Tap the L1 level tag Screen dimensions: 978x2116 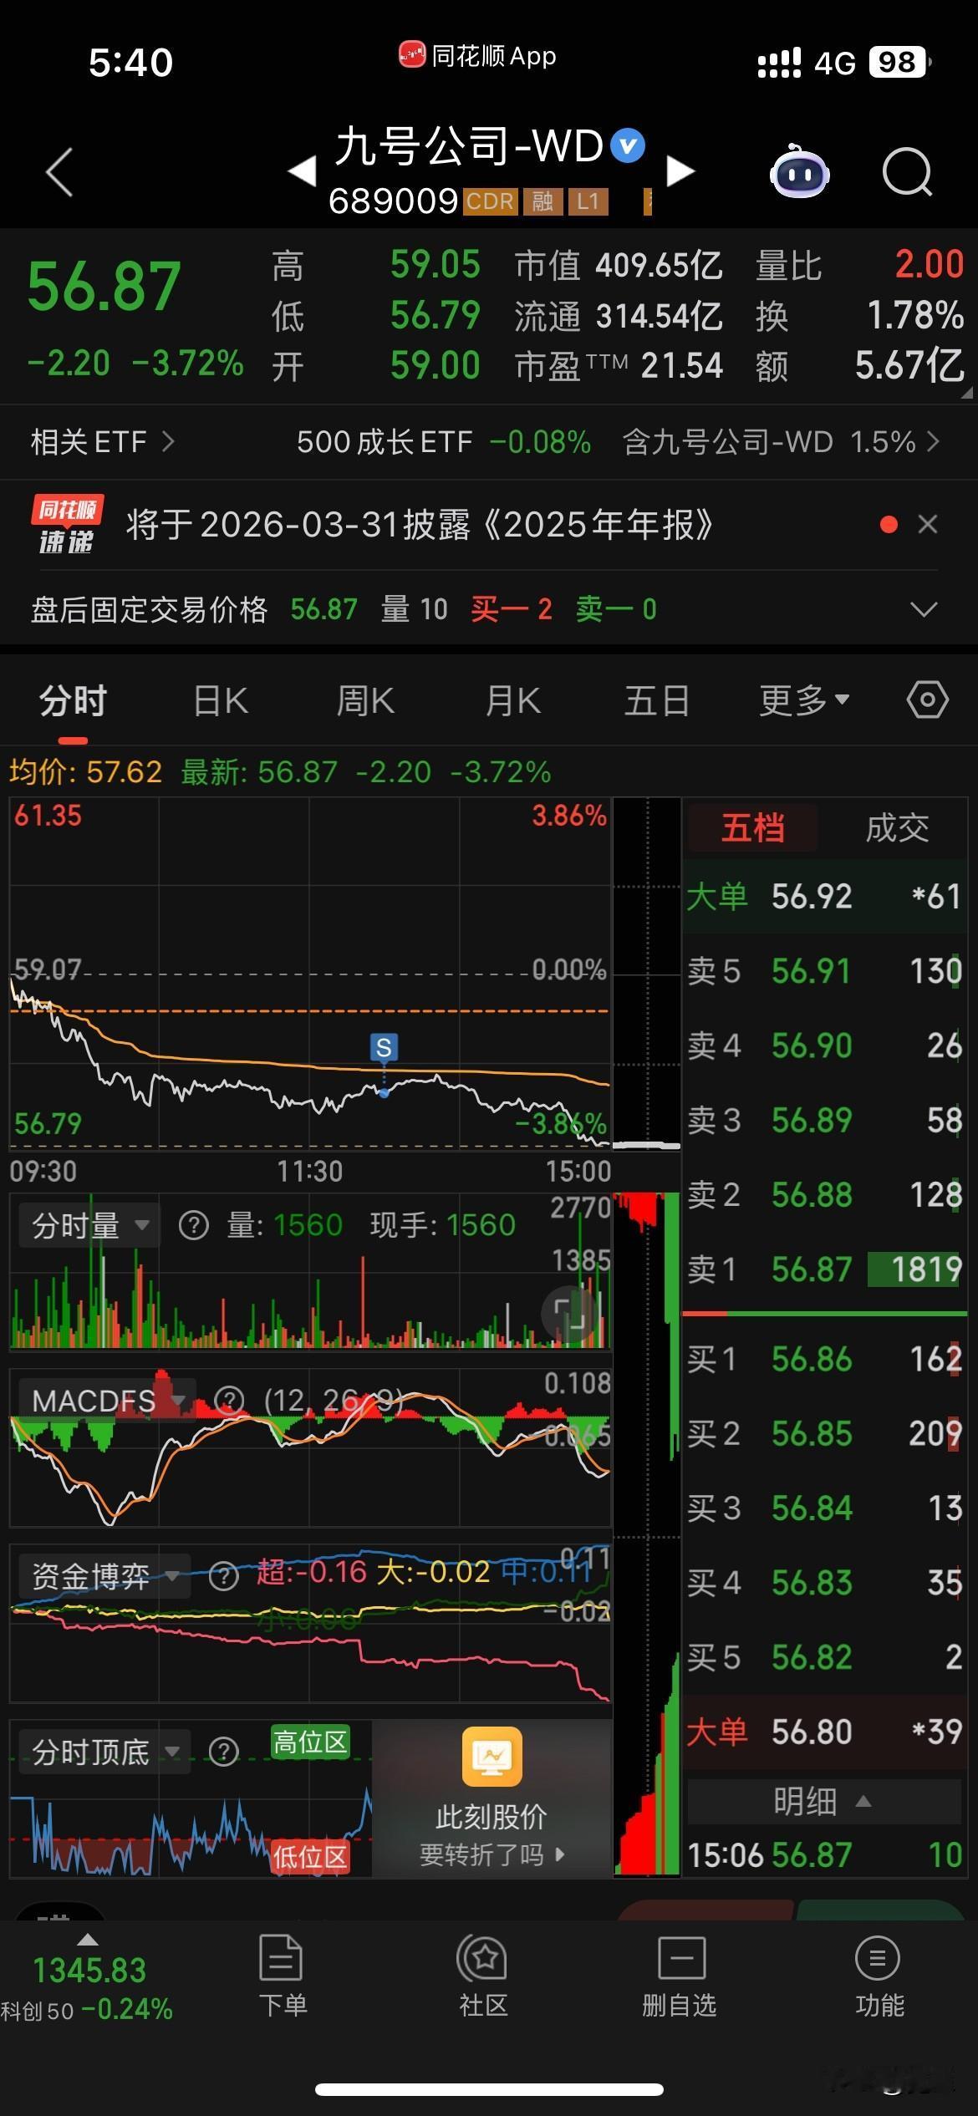588,201
